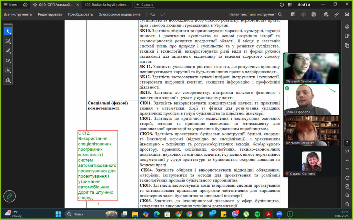353x220 pixels.
Task: Pick the freehand draw tool
Action: click(x=8, y=60)
